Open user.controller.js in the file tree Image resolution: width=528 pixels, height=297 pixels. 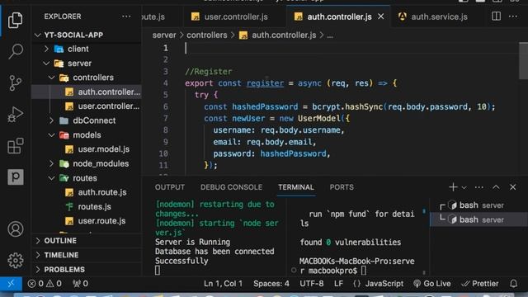pyautogui.click(x=87, y=106)
